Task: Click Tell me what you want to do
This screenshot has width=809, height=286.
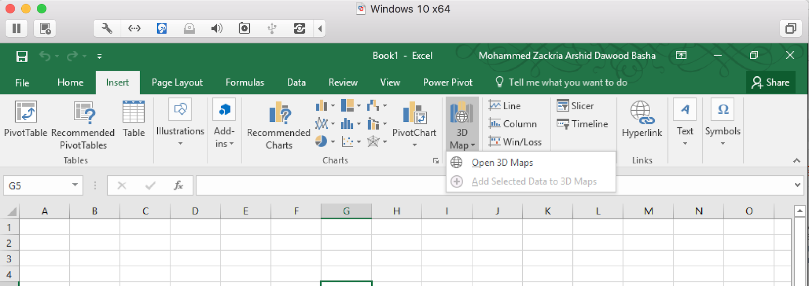Action: (561, 82)
